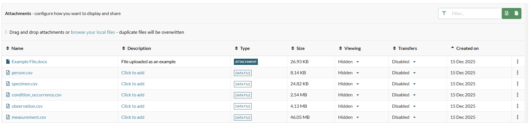
Task: Click the funnel filter icon
Action: click(x=444, y=13)
